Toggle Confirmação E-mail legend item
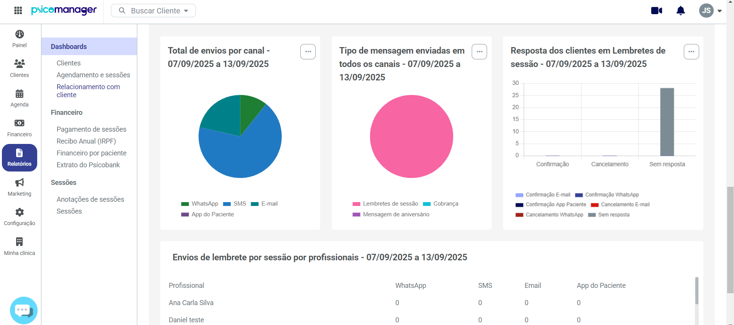This screenshot has height=325, width=734. [x=543, y=195]
